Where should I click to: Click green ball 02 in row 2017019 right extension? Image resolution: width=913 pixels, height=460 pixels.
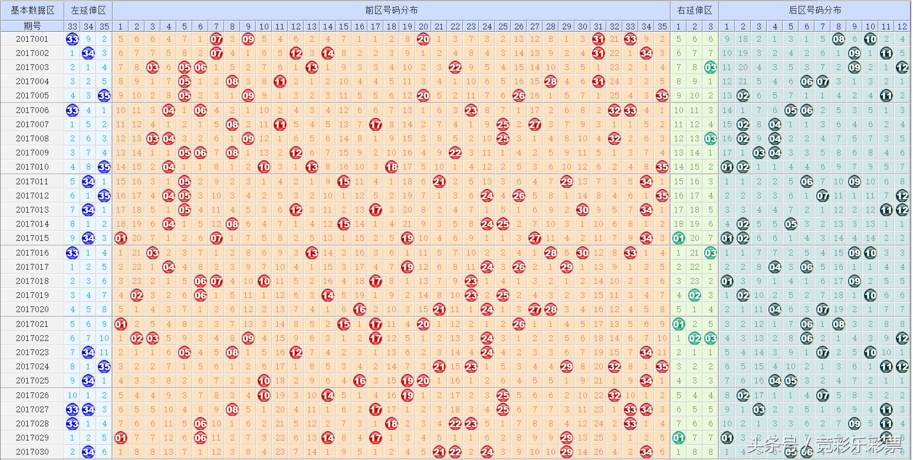click(x=694, y=295)
